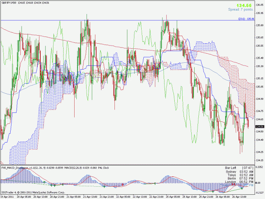Click the 22 Apr 13:00 time axis label
The image size is (265, 199).
tap(140, 197)
